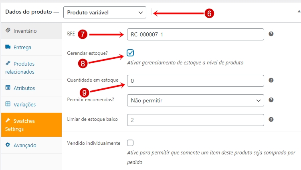The image size is (301, 170).
Task: Switch to the Atributos tab
Action: tap(24, 88)
